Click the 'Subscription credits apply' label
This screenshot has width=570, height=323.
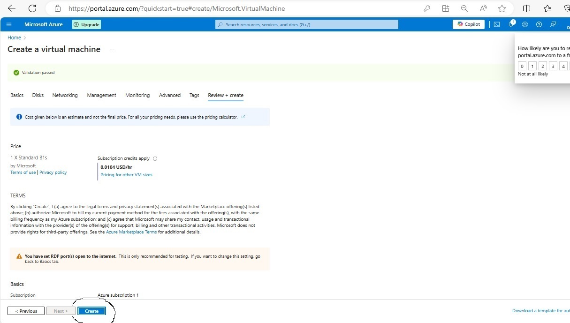[123, 158]
